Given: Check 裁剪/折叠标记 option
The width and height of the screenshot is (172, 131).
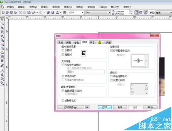Looking at the screenshot, I should pyautogui.click(x=63, y=91).
